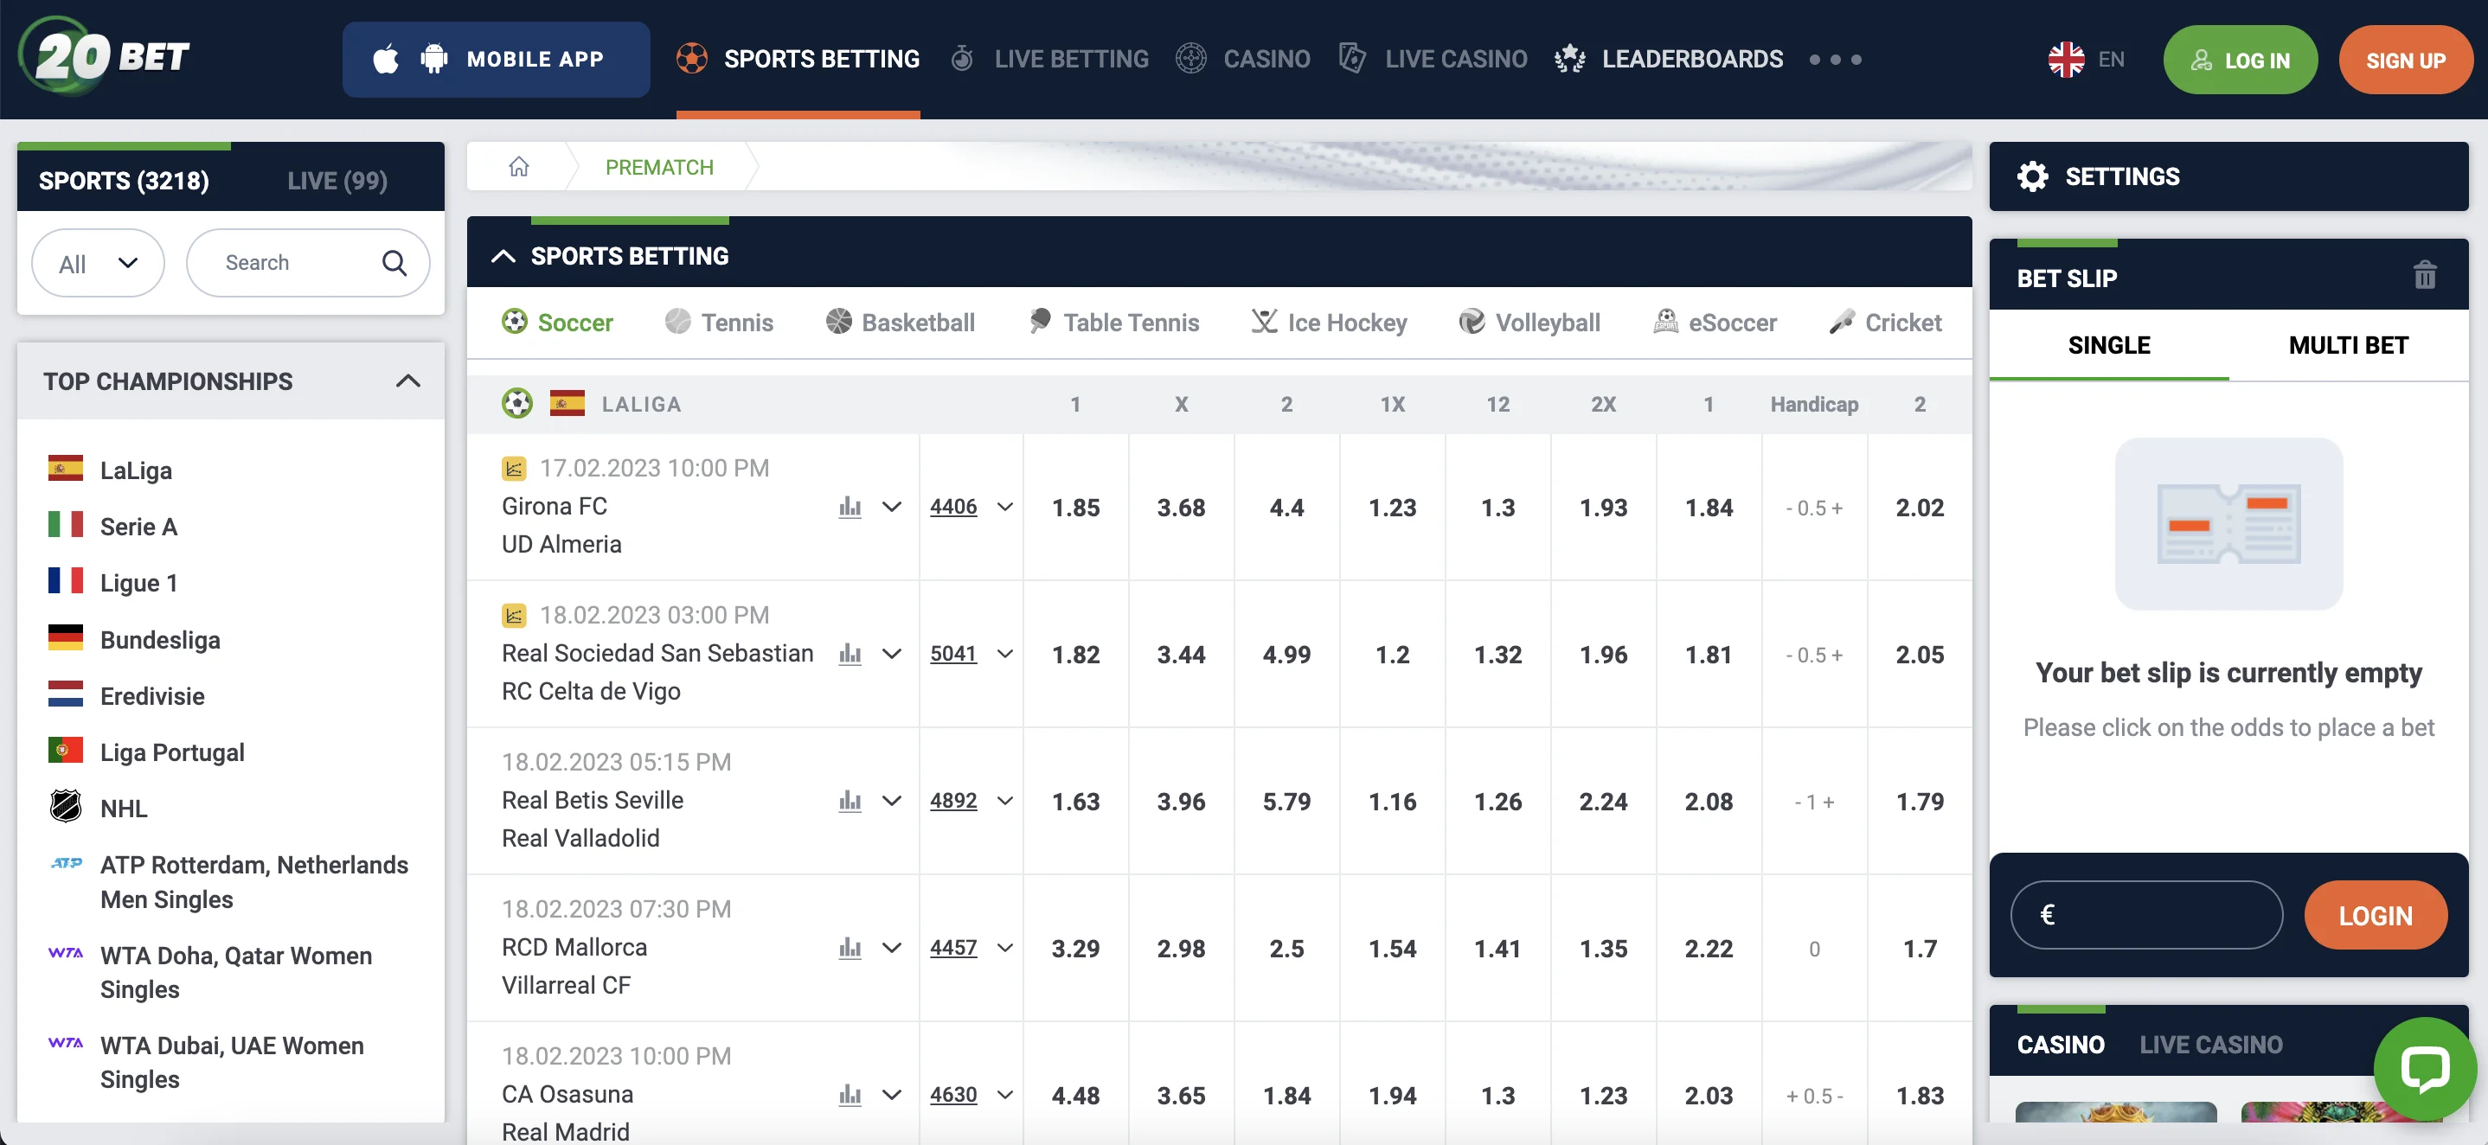Open Liga Portugal championship

coord(172,752)
